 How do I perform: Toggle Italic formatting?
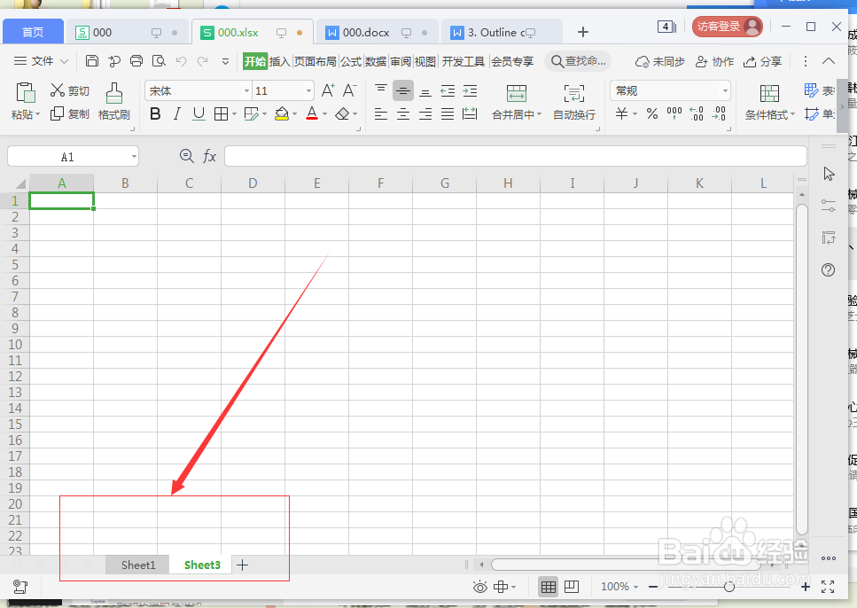point(176,113)
